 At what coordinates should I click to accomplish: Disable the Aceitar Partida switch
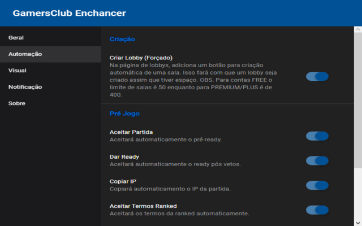317,136
